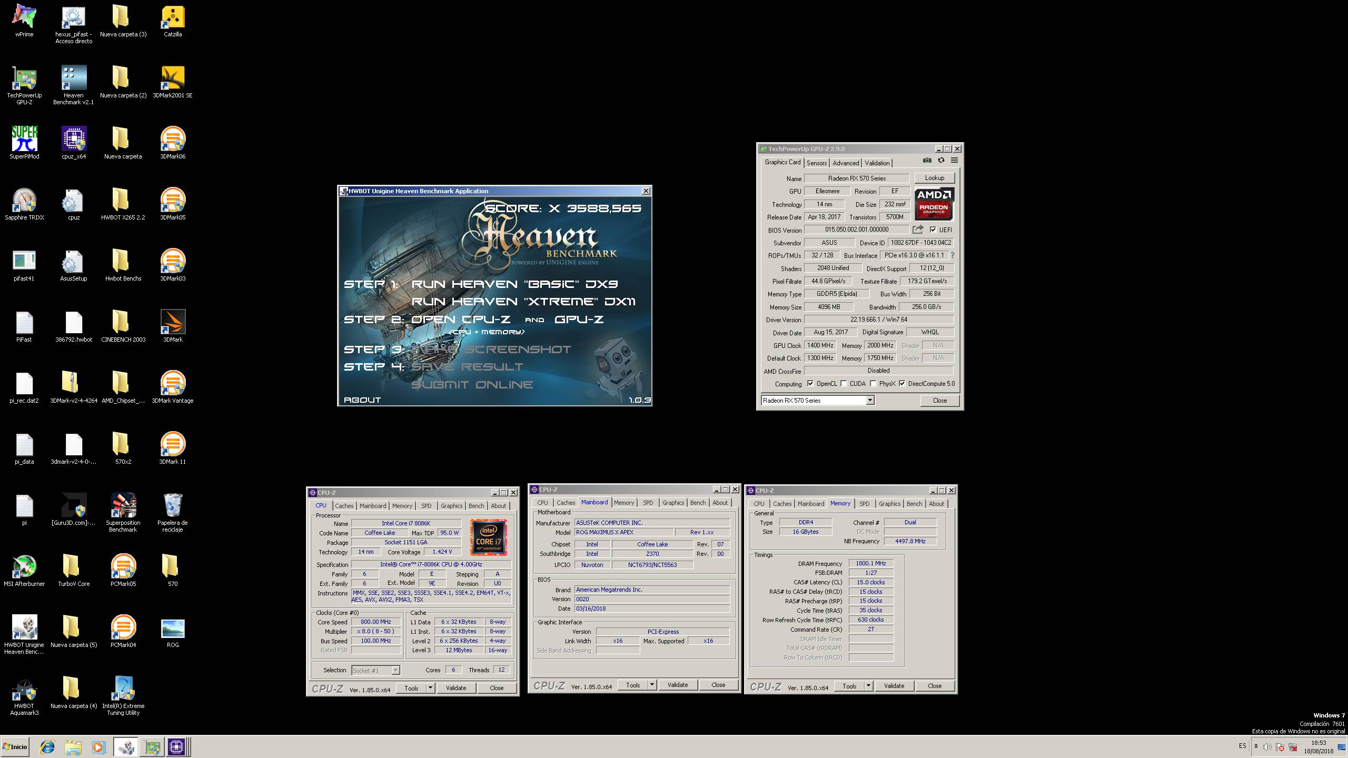Select the Papelera de reciclaje icon
Viewport: 1348px width, 758px height.
pyautogui.click(x=173, y=513)
